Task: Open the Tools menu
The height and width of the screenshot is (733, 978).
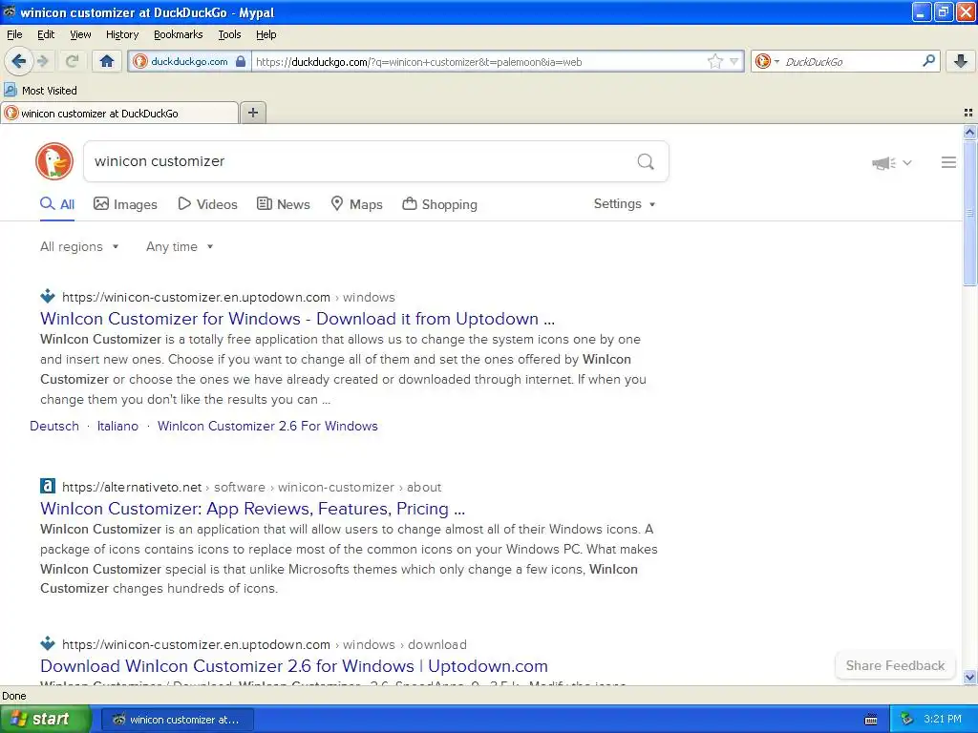Action: tap(229, 34)
